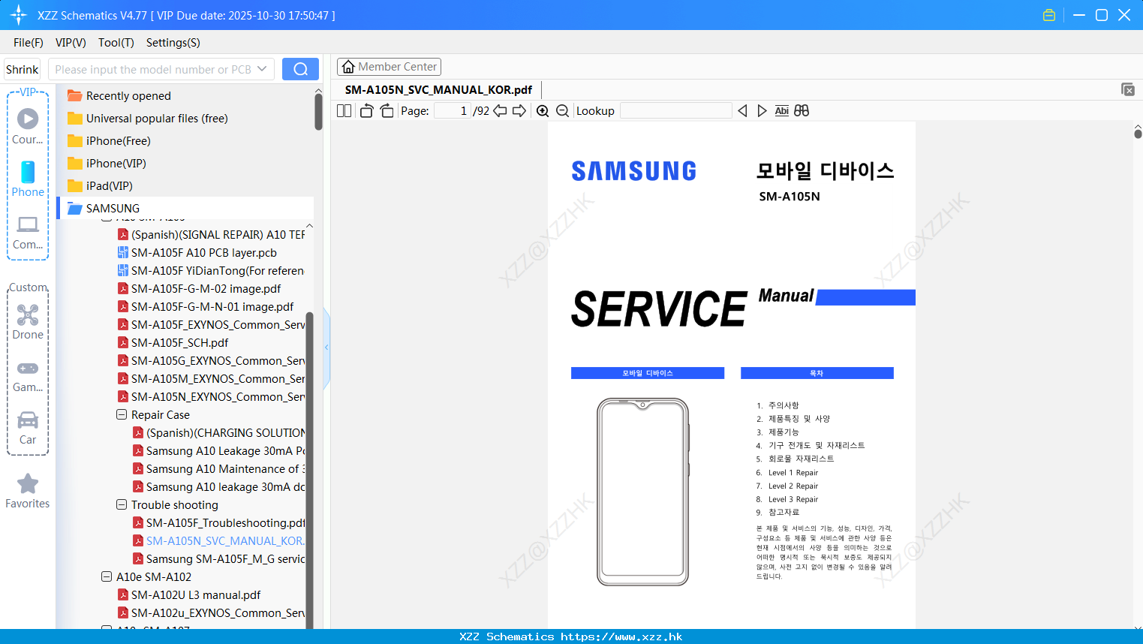Open SM-A105F-G-M-N-01 image.pdf
Image resolution: width=1143 pixels, height=644 pixels.
click(212, 306)
